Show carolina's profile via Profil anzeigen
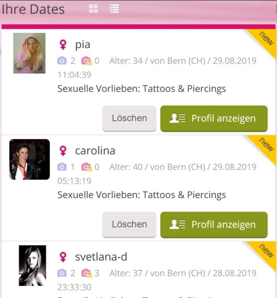Image resolution: width=277 pixels, height=298 pixels. (214, 224)
